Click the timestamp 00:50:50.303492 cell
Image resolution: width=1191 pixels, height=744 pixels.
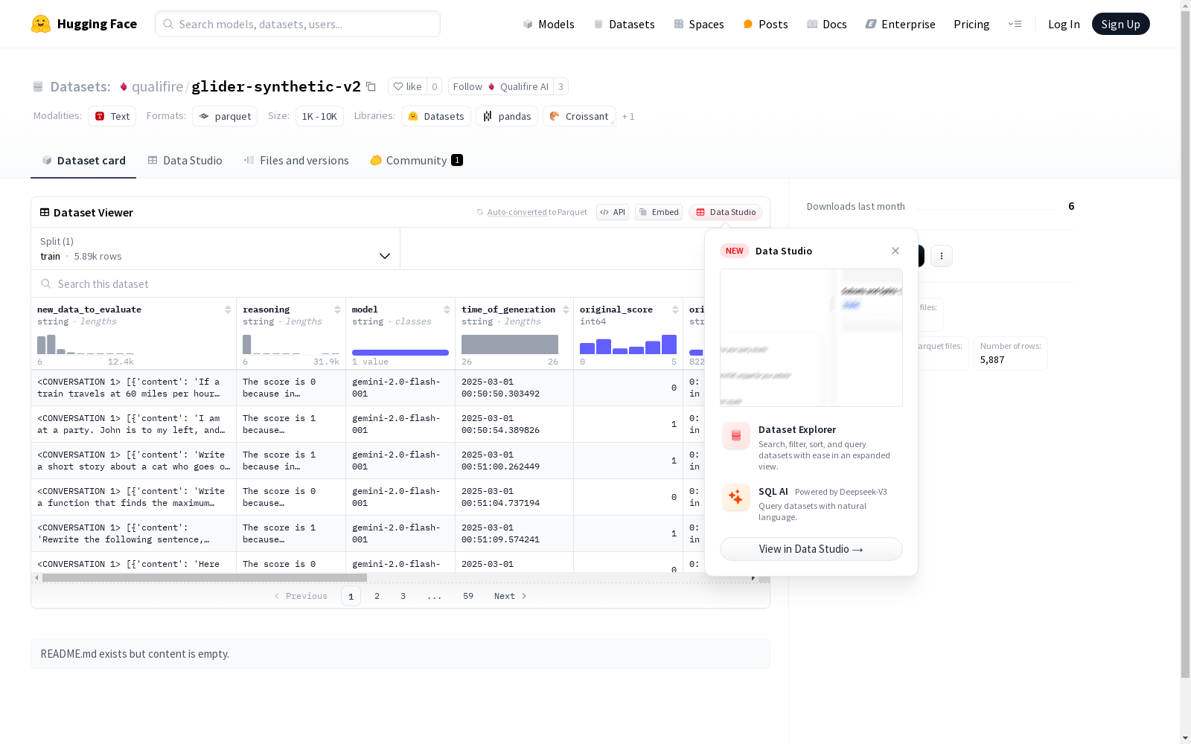coord(514,388)
